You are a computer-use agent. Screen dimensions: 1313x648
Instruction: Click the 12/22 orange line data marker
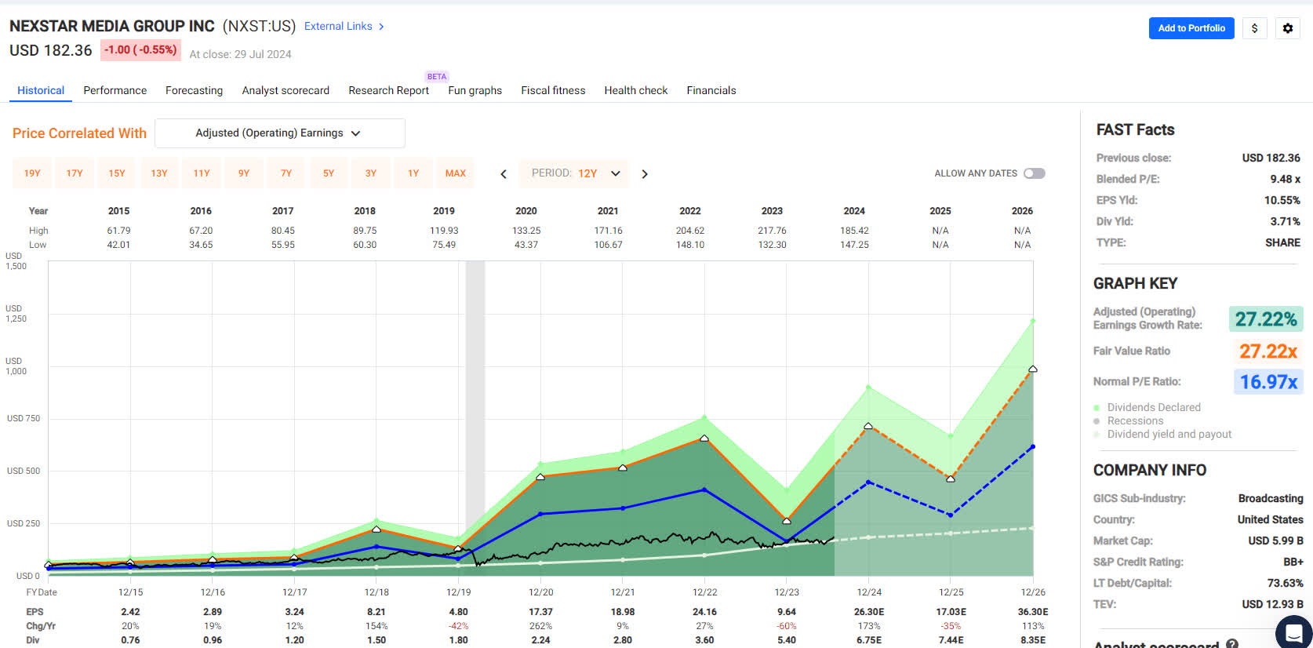coord(704,439)
